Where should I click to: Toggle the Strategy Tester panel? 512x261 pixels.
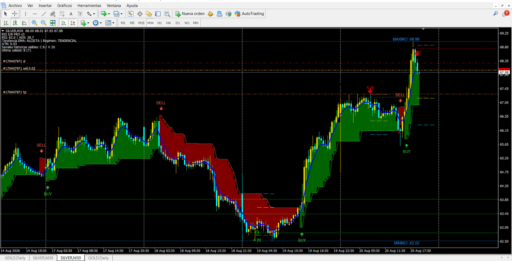pos(167,14)
